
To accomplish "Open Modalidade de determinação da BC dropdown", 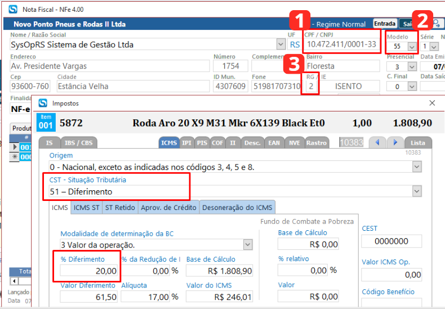I will 248,245.
